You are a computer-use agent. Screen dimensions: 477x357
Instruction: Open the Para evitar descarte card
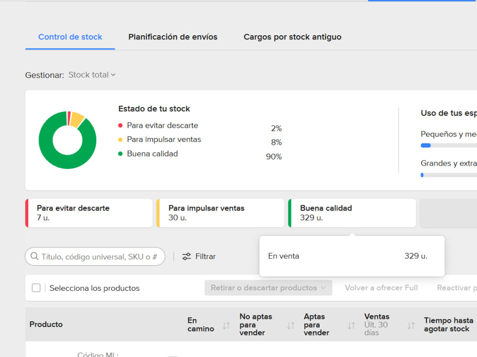pyautogui.click(x=89, y=213)
